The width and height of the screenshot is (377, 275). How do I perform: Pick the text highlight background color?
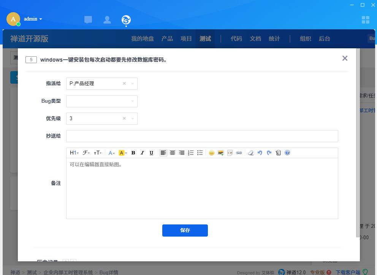pyautogui.click(x=122, y=153)
